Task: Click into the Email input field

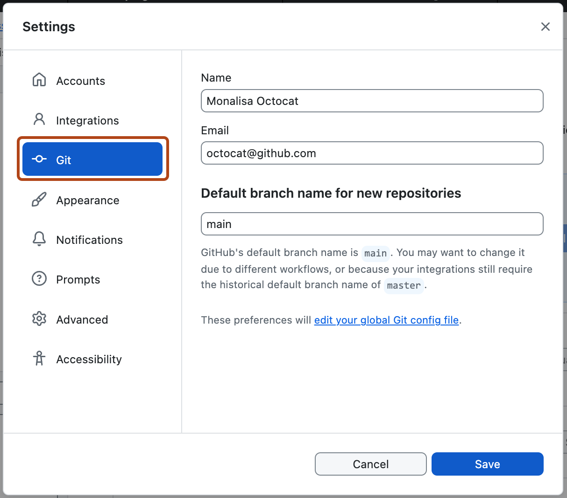Action: click(372, 153)
